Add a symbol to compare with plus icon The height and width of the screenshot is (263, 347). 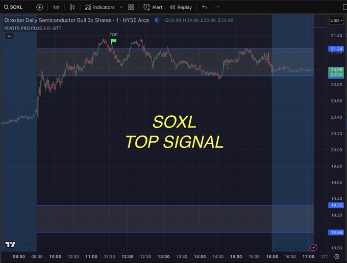(x=39, y=7)
